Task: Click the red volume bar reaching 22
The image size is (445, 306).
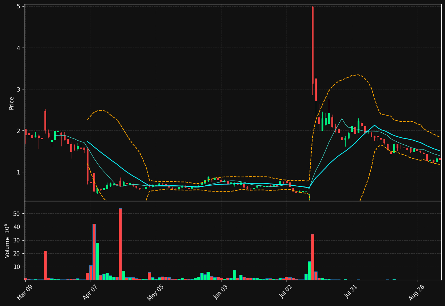Action: coord(45,265)
